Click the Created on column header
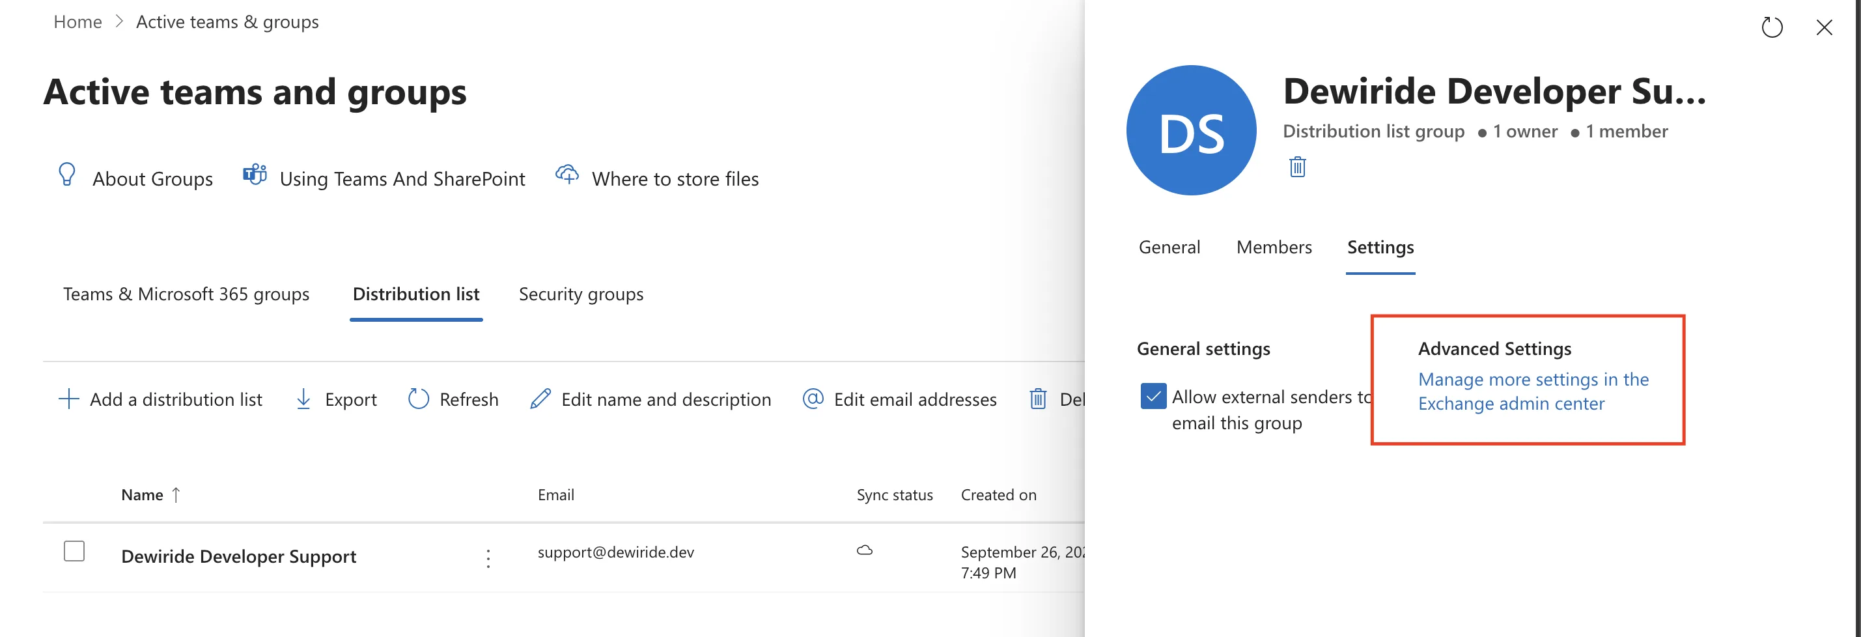Viewport: 1861px width, 637px height. [x=998, y=495]
